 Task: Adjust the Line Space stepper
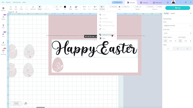click(x=190, y=41)
